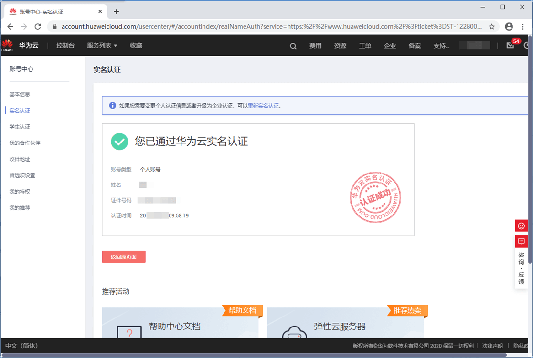
Task: Click the red chat consultation icon
Action: [x=521, y=241]
